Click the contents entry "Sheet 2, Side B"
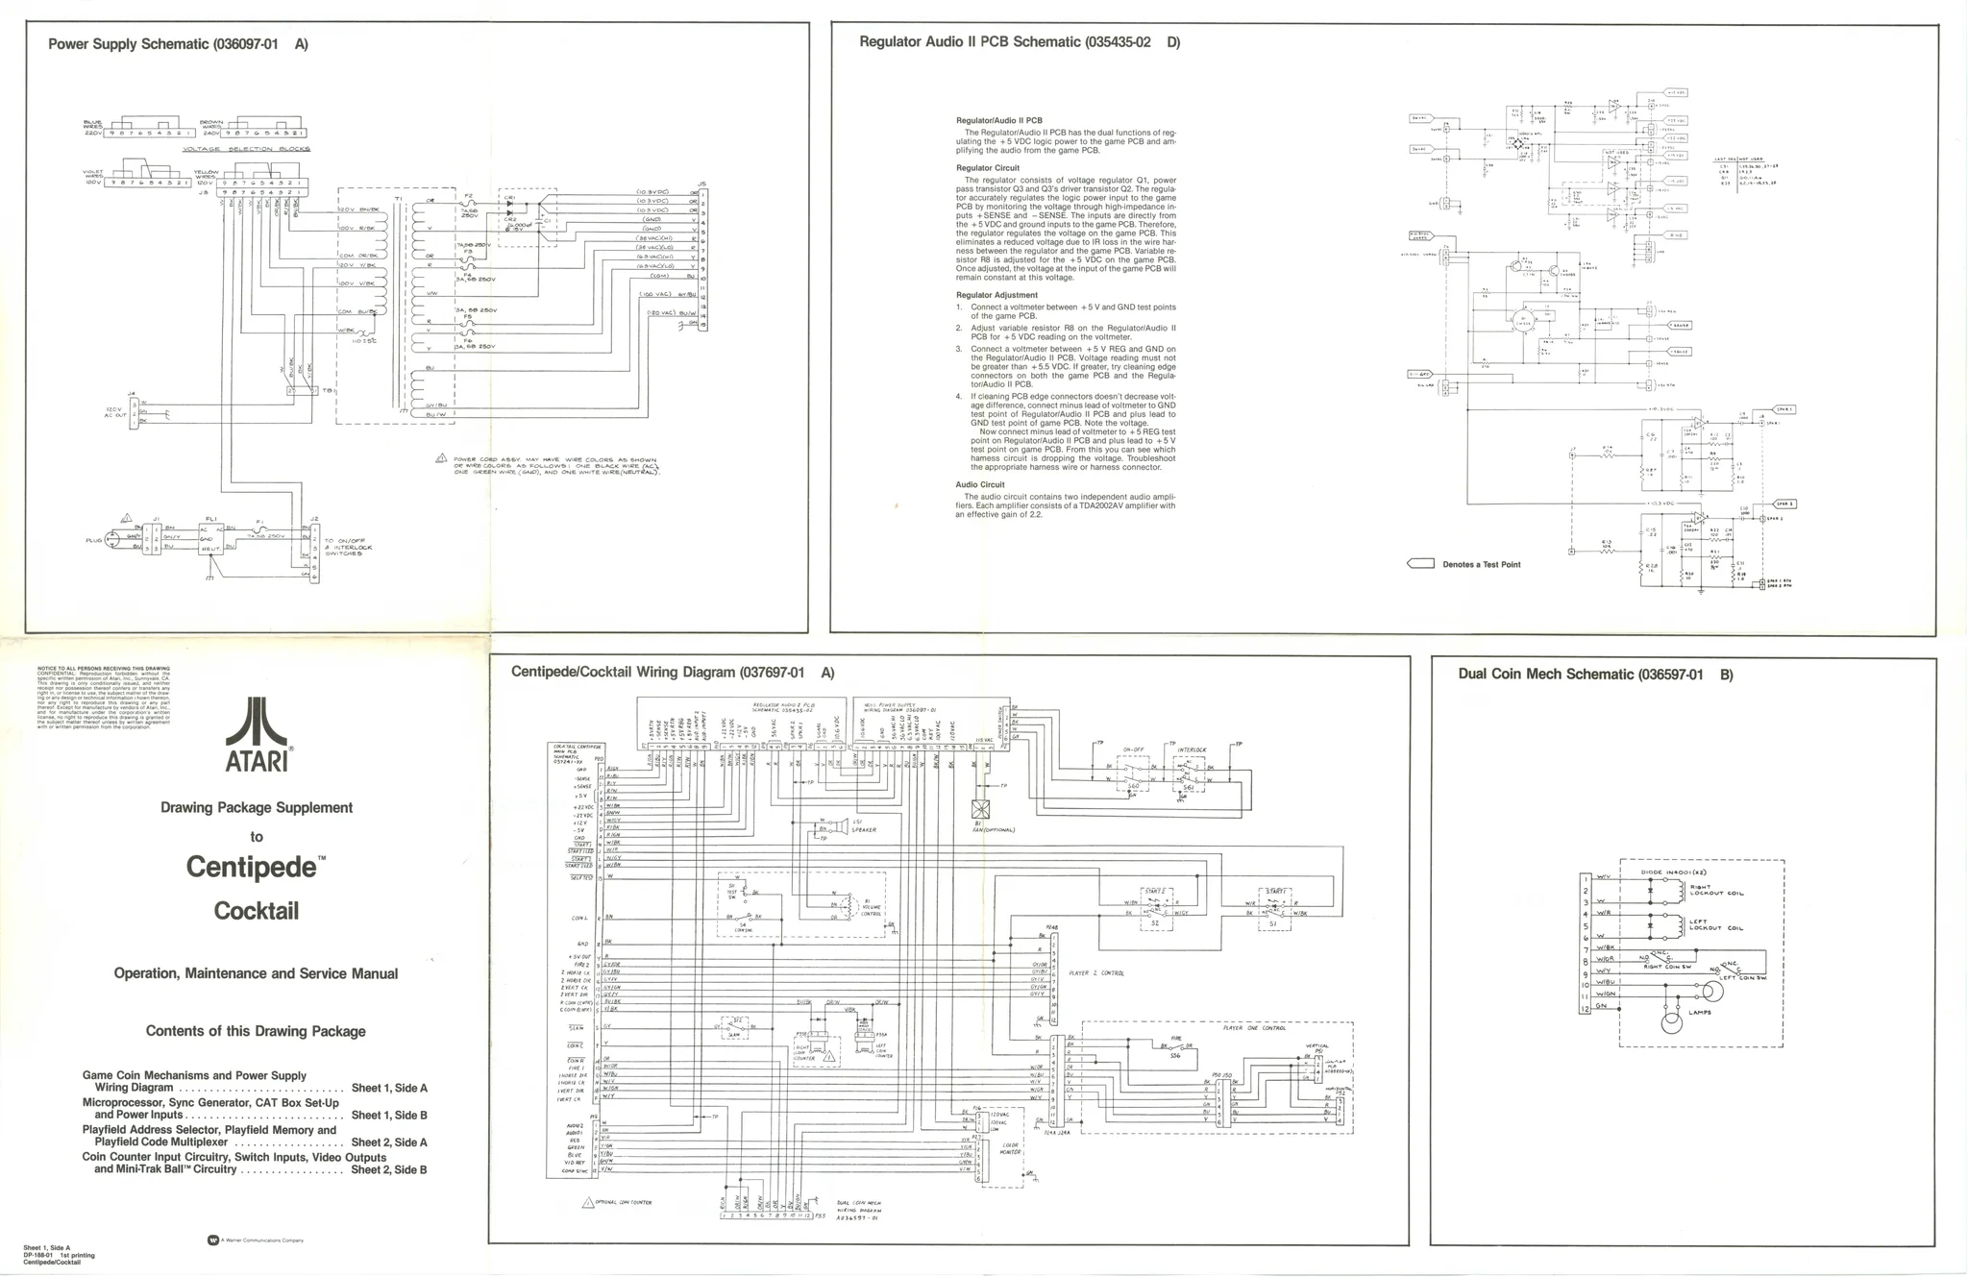This screenshot has height=1277, width=1968. pos(389,1169)
